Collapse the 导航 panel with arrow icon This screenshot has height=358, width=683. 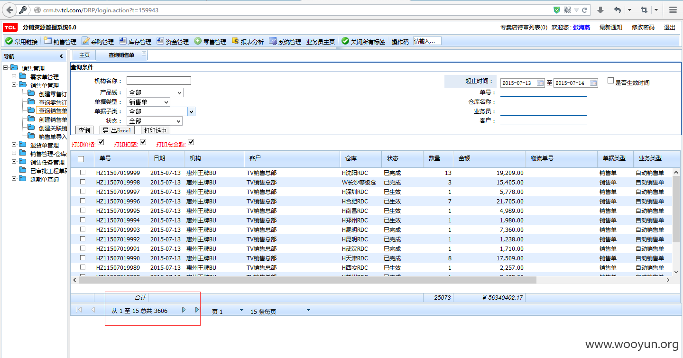(61, 56)
